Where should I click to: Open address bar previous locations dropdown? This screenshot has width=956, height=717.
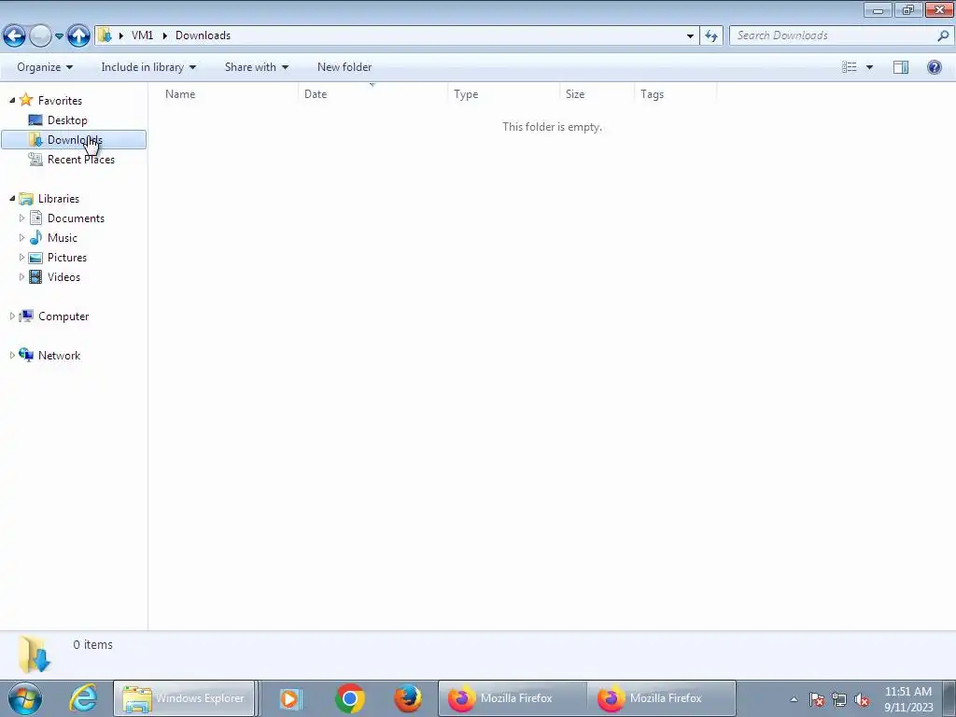690,35
